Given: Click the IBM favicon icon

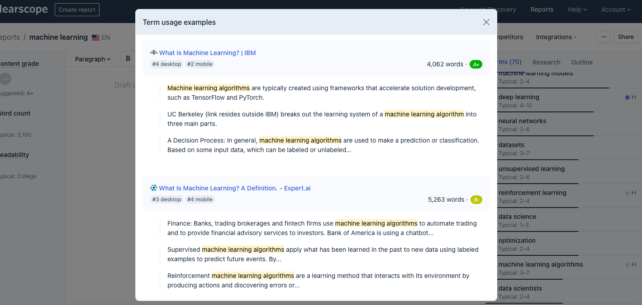Looking at the screenshot, I should (x=154, y=52).
